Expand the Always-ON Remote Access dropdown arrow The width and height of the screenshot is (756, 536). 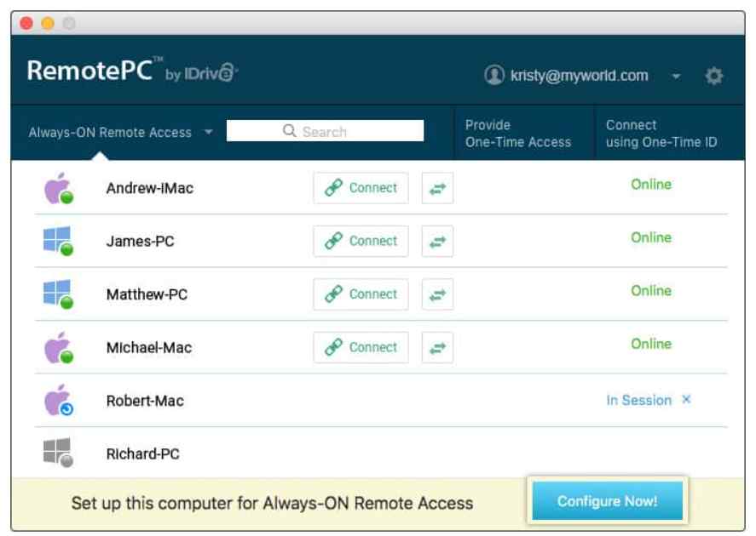pos(208,132)
